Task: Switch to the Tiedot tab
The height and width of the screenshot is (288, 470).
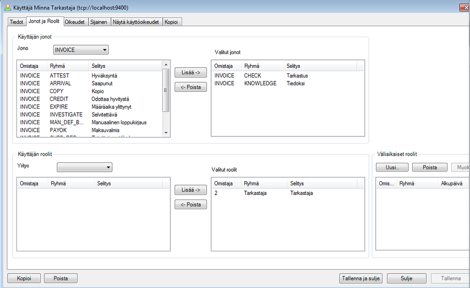Action: point(16,22)
